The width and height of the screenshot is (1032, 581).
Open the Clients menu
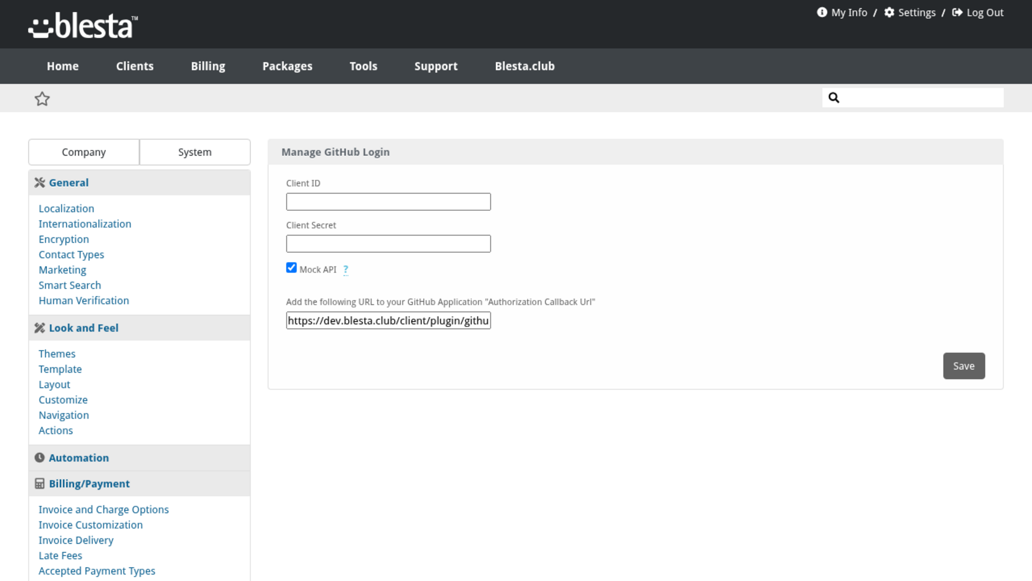click(135, 66)
